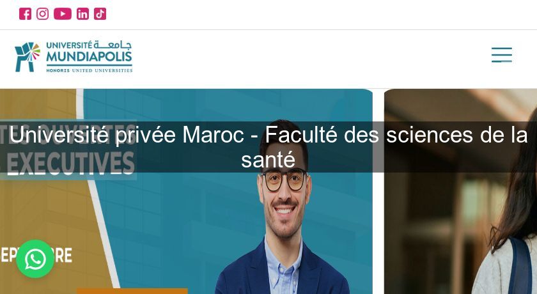Open the TikTok social icon
The height and width of the screenshot is (294, 537).
[100, 14]
